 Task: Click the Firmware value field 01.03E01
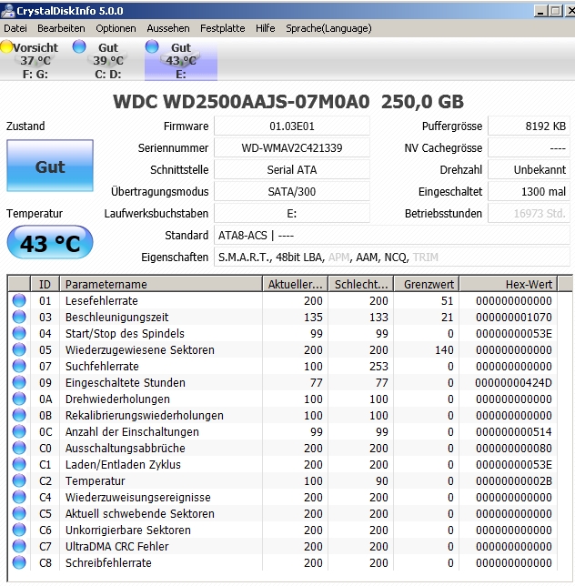(292, 126)
